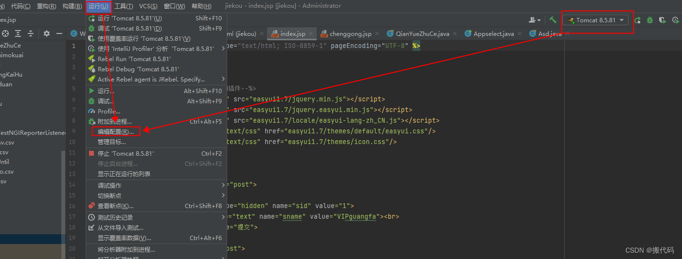
Task: Click the "VIPguangfa" value text in code
Action: pyautogui.click(x=358, y=216)
